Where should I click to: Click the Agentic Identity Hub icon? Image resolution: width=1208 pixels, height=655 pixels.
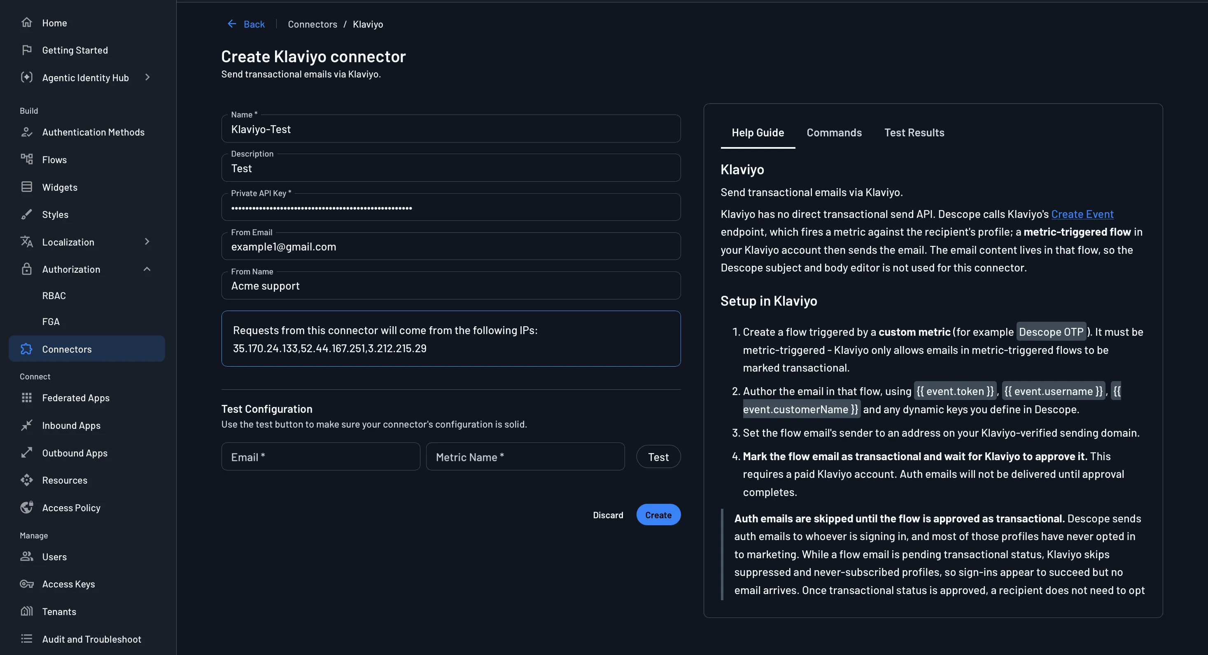(x=27, y=77)
